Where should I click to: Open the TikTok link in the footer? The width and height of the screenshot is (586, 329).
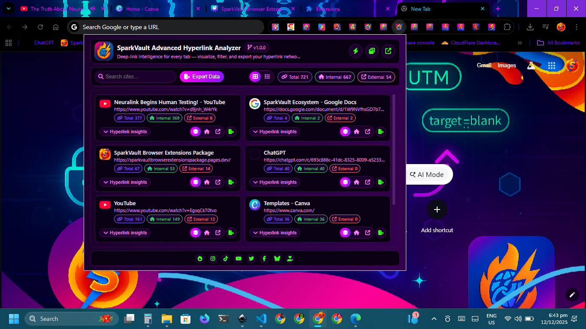[226, 258]
